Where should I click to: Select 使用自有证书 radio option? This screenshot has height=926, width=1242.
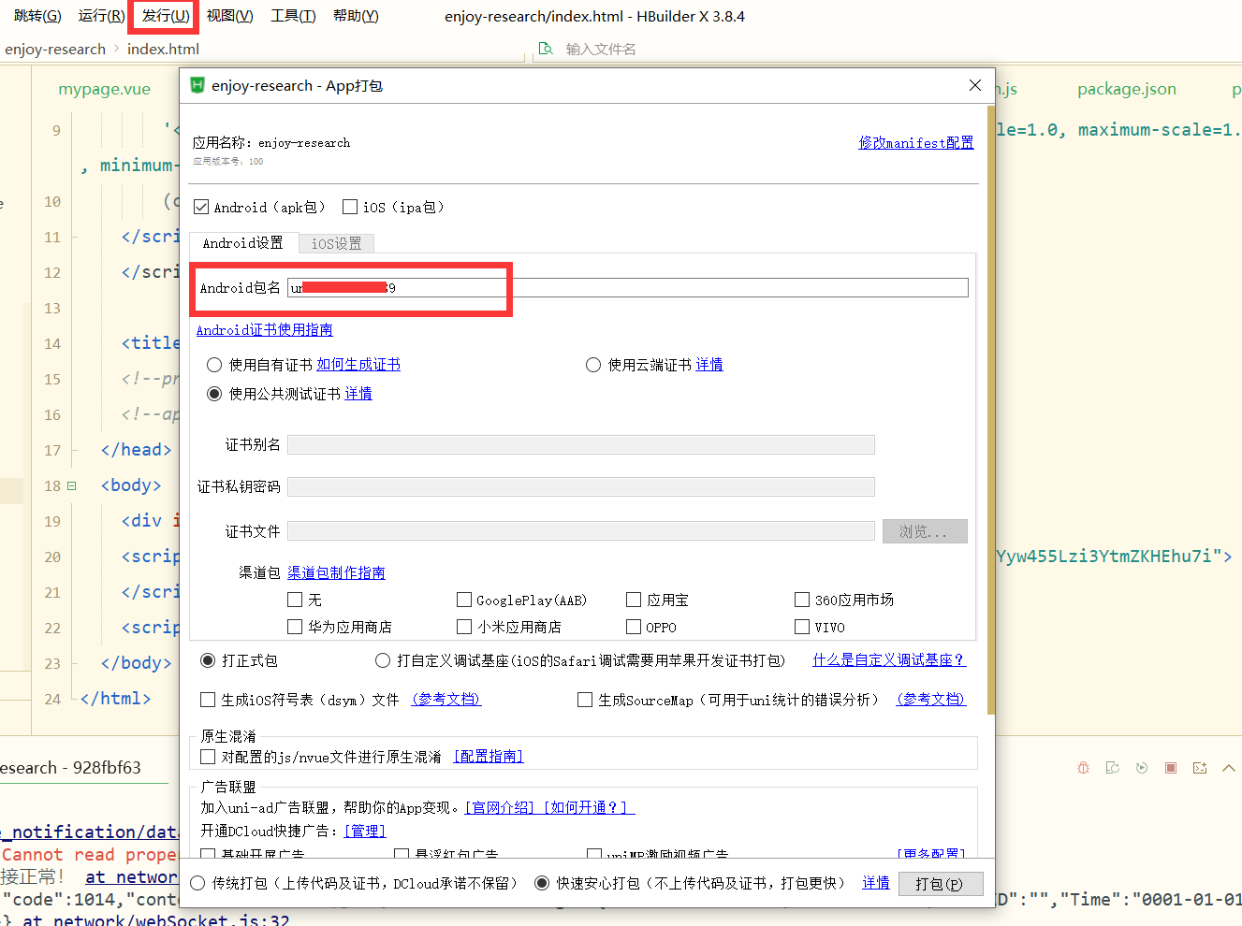click(214, 365)
